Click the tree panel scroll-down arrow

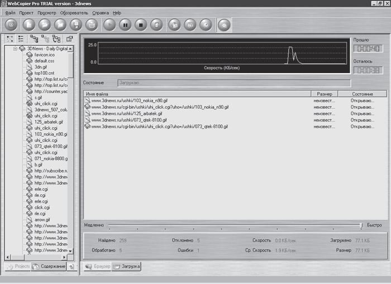pyautogui.click(x=70, y=251)
